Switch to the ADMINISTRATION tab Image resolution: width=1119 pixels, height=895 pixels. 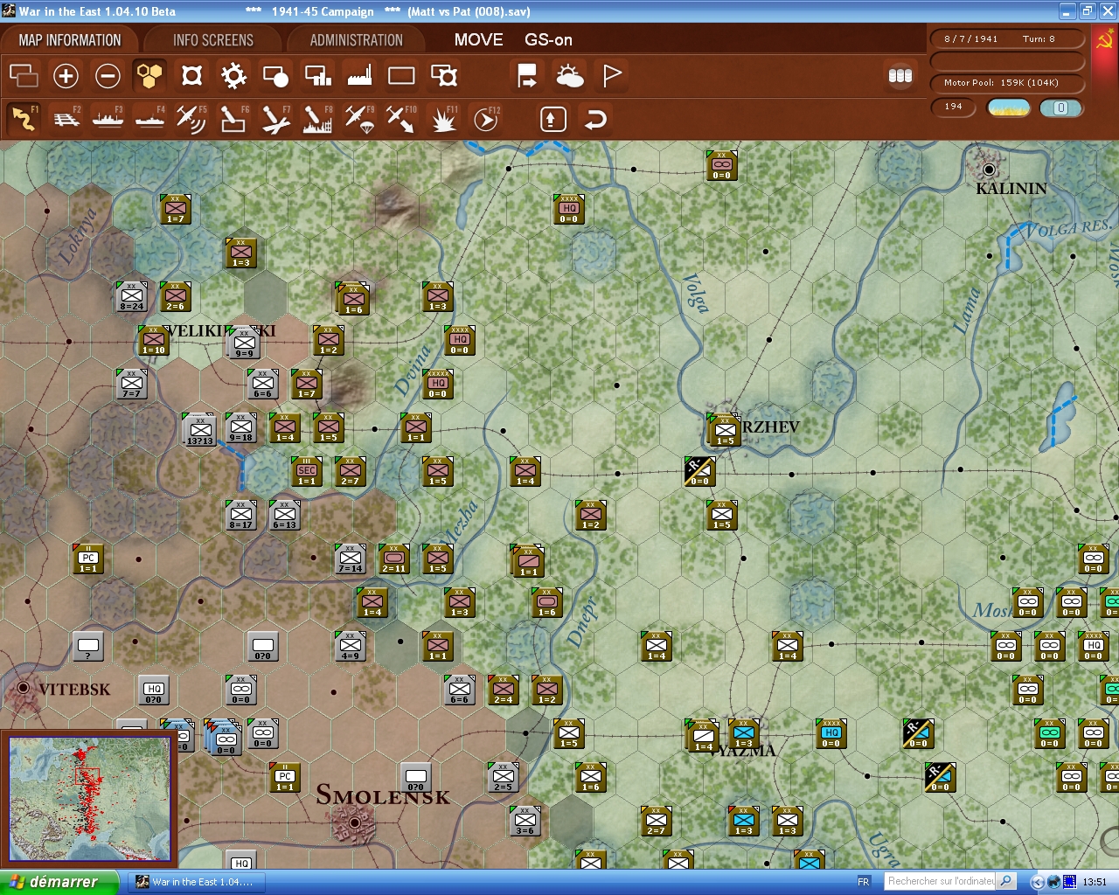(357, 40)
